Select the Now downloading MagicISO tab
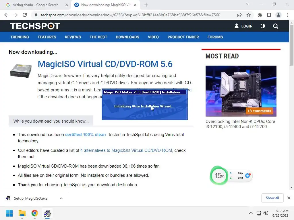The width and height of the screenshot is (294, 220). pyautogui.click(x=106, y=5)
